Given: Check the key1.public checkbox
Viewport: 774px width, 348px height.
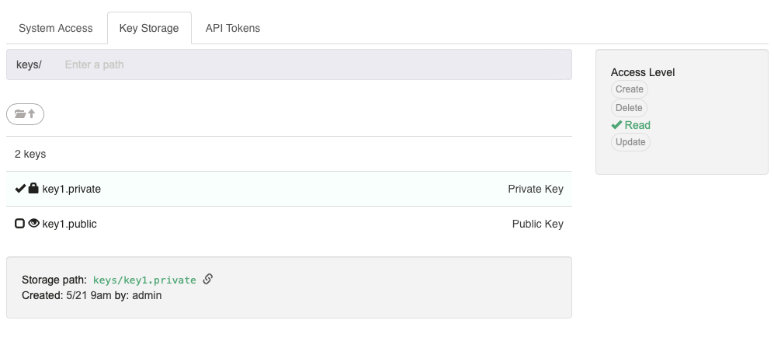Looking at the screenshot, I should pos(19,224).
